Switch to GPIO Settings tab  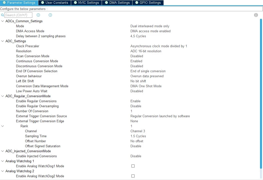tap(148, 3)
